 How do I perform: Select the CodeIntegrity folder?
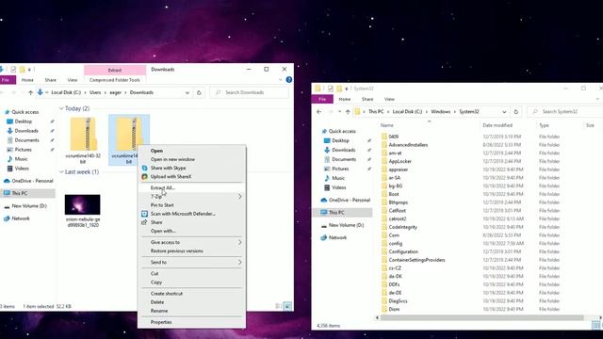tap(402, 227)
